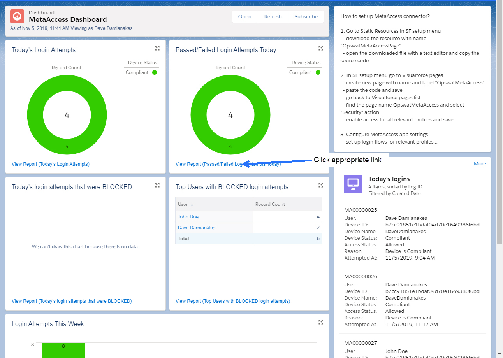Click John Doe's record count 4
503x358 pixels.
(318, 217)
